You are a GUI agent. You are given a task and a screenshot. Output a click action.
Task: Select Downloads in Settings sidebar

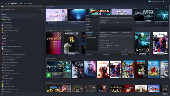89,26
